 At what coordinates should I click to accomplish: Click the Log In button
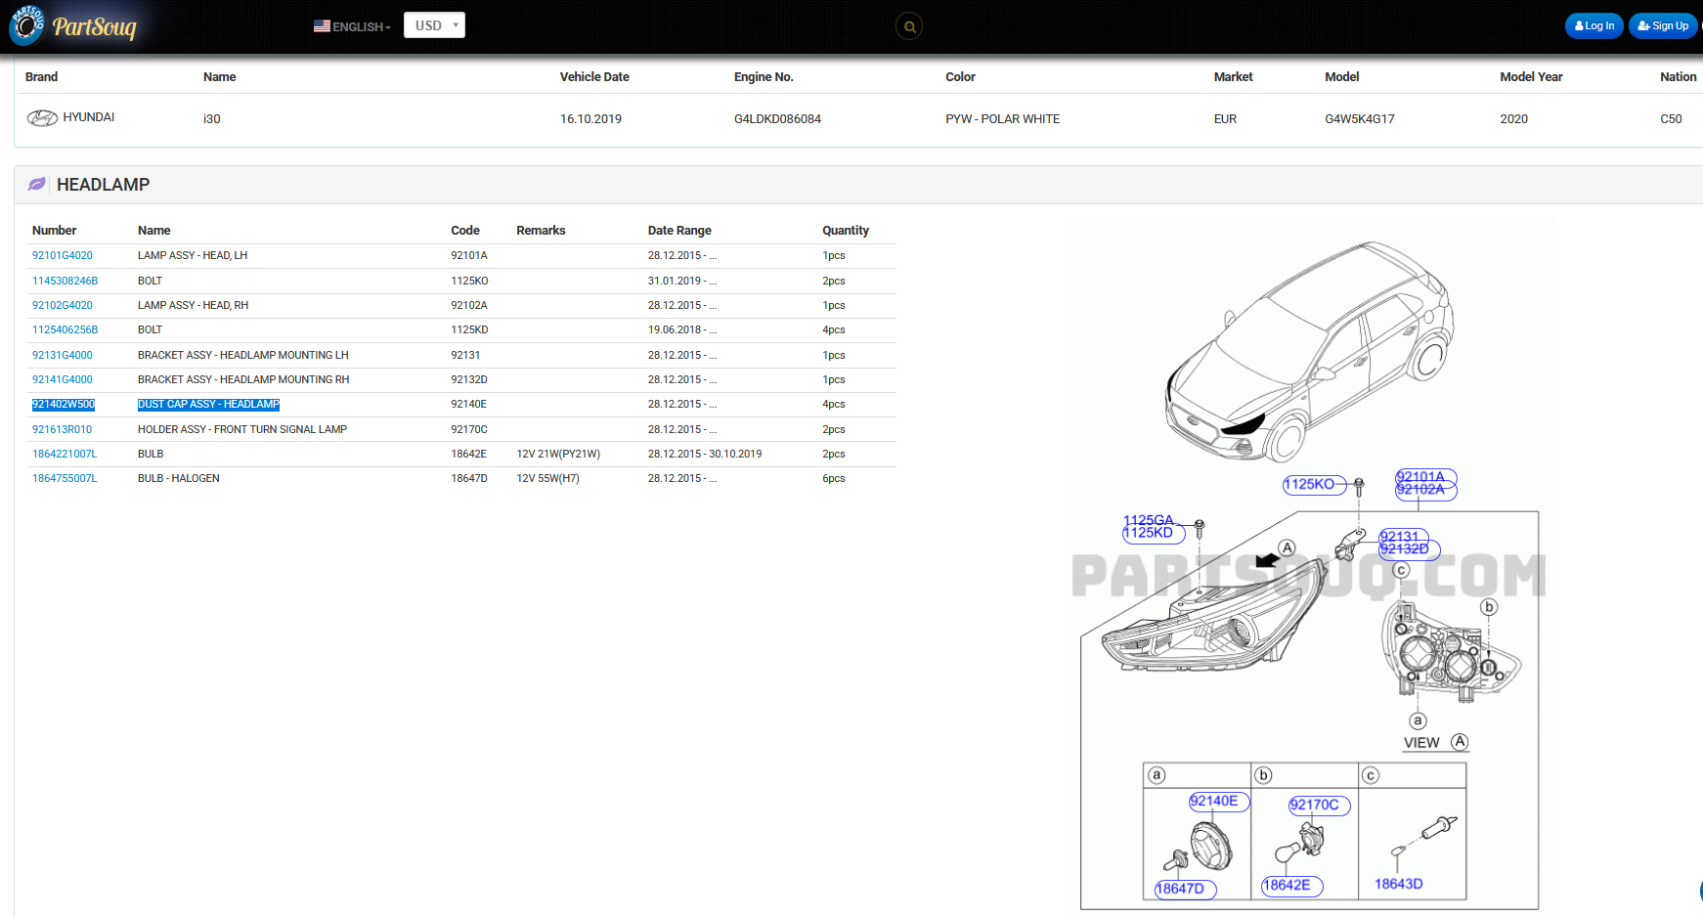click(1594, 26)
